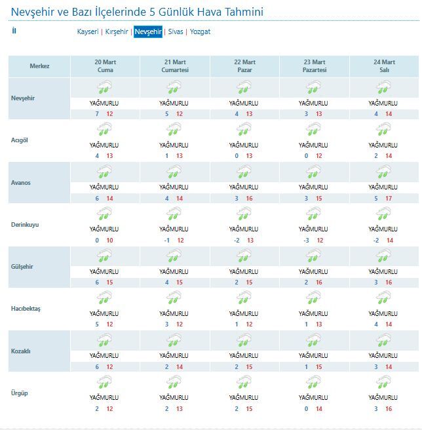Click Nevşehir rain icon for 23 Mart
This screenshot has width=422, height=430.
[313, 88]
